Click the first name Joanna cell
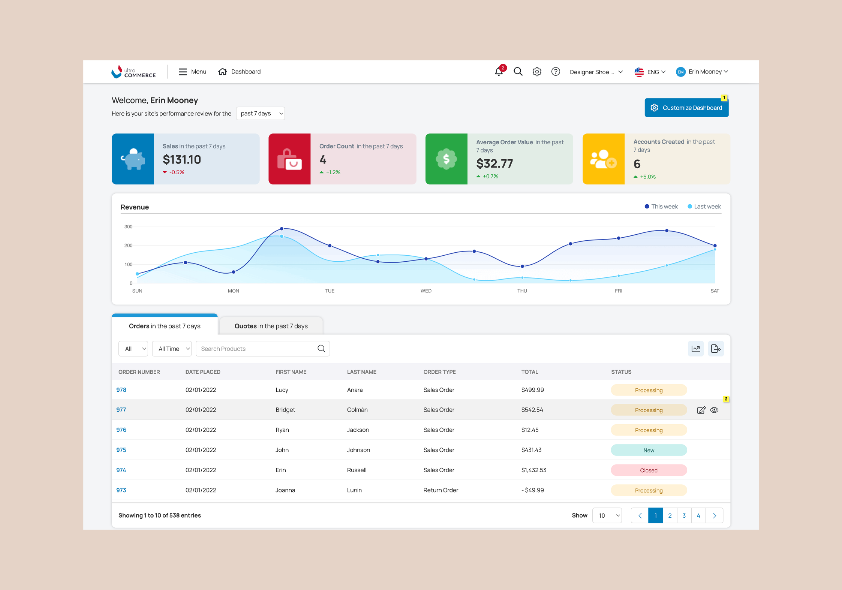The image size is (842, 590). click(x=285, y=490)
